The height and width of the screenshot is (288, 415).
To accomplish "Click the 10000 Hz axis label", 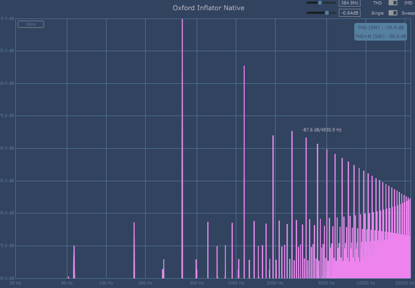I will coord(366,283).
